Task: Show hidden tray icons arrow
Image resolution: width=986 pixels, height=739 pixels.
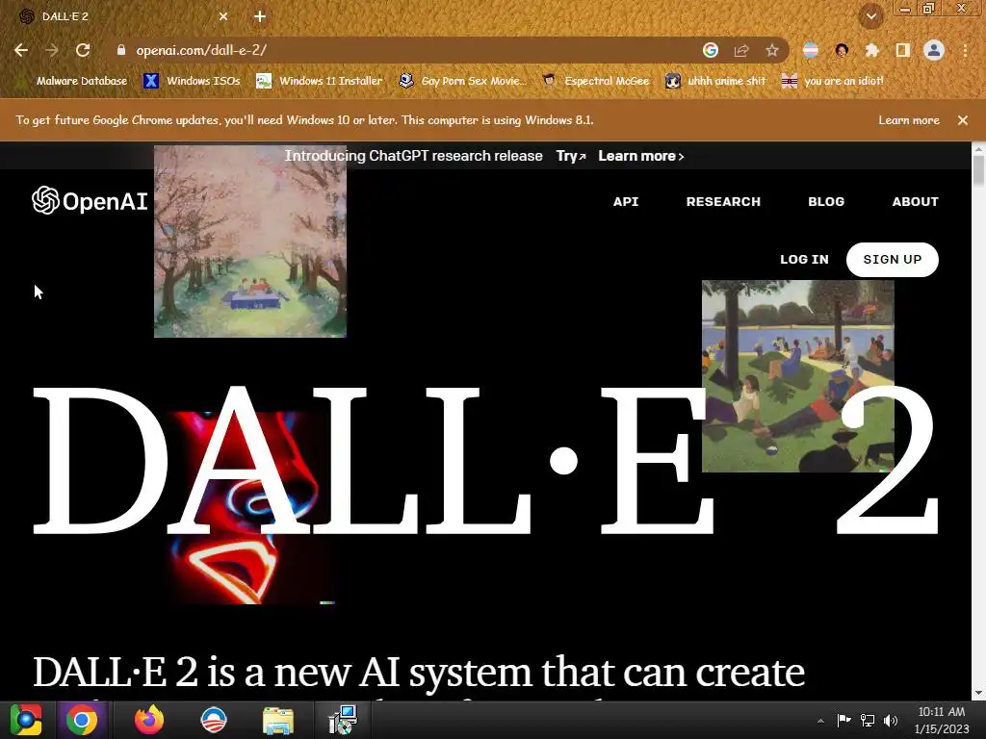Action: pos(820,721)
